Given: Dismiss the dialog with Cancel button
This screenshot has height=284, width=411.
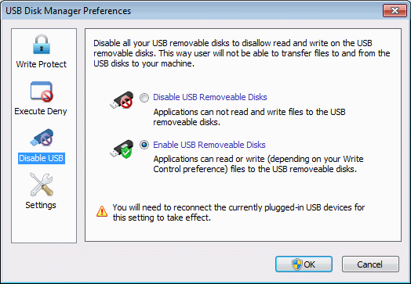Looking at the screenshot, I should click(370, 264).
